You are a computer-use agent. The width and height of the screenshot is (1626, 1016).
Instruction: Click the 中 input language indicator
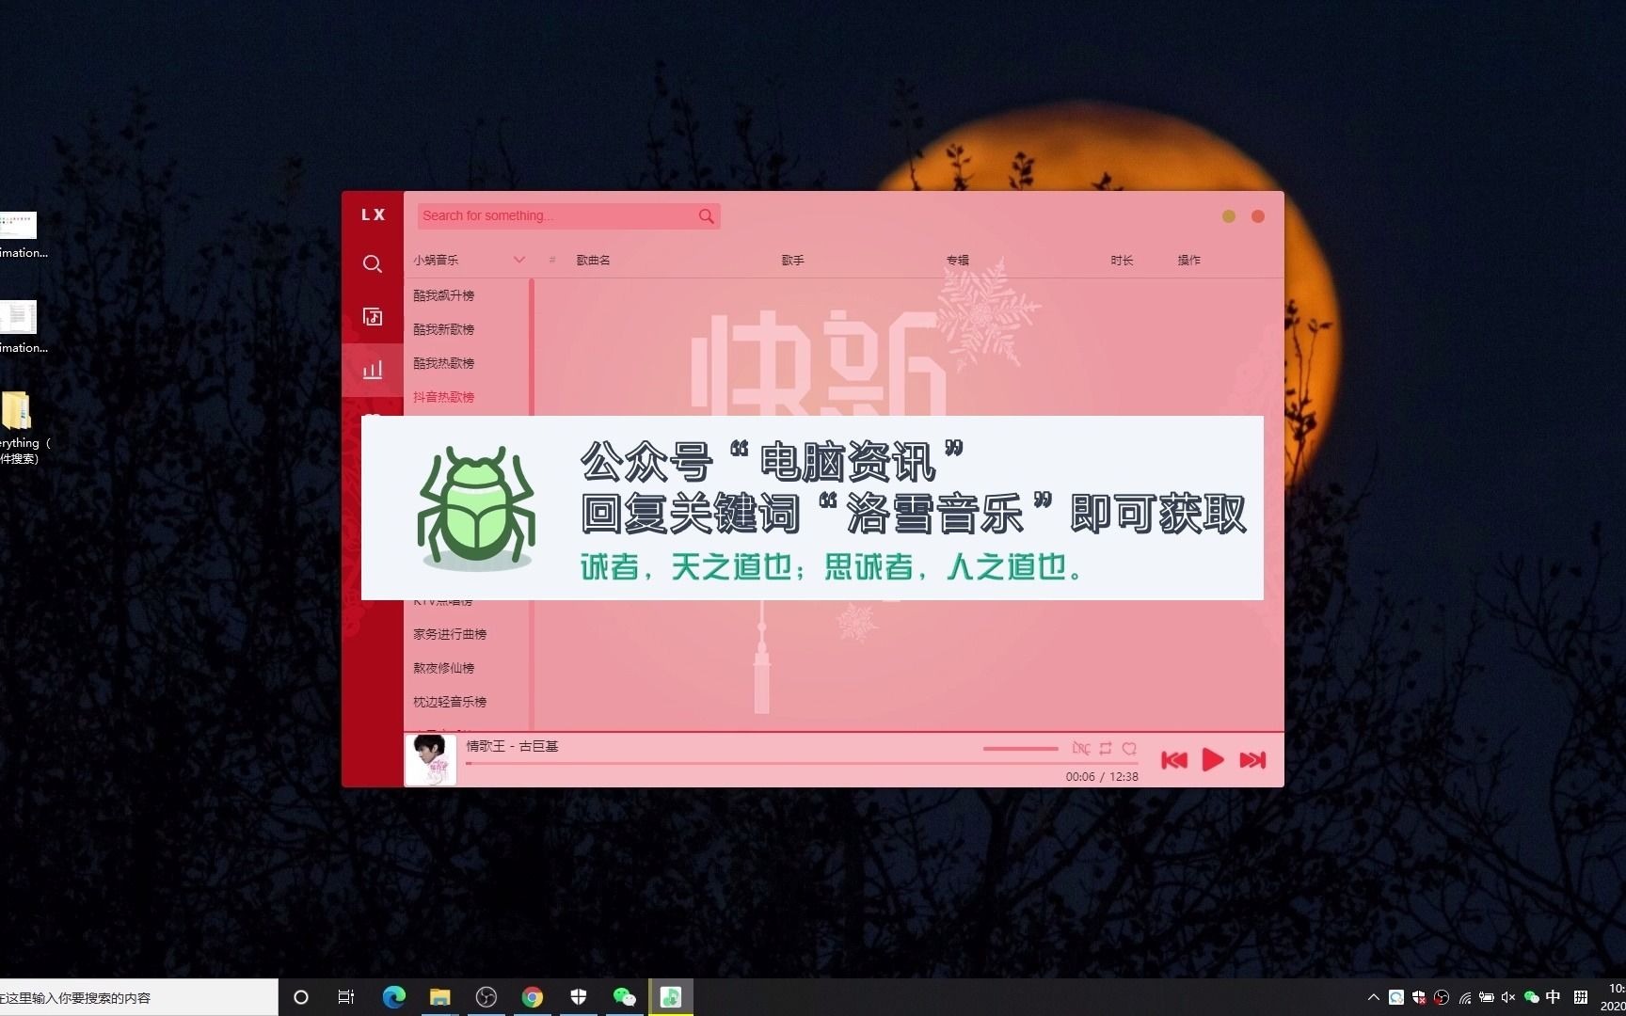pos(1554,997)
